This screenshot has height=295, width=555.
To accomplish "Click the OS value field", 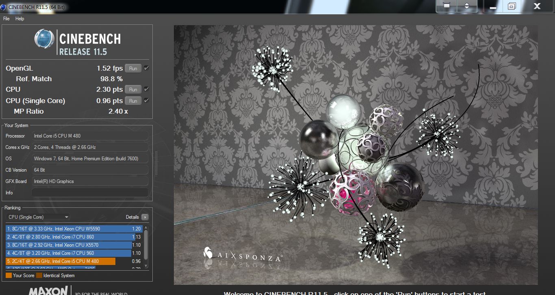I will 90,159.
